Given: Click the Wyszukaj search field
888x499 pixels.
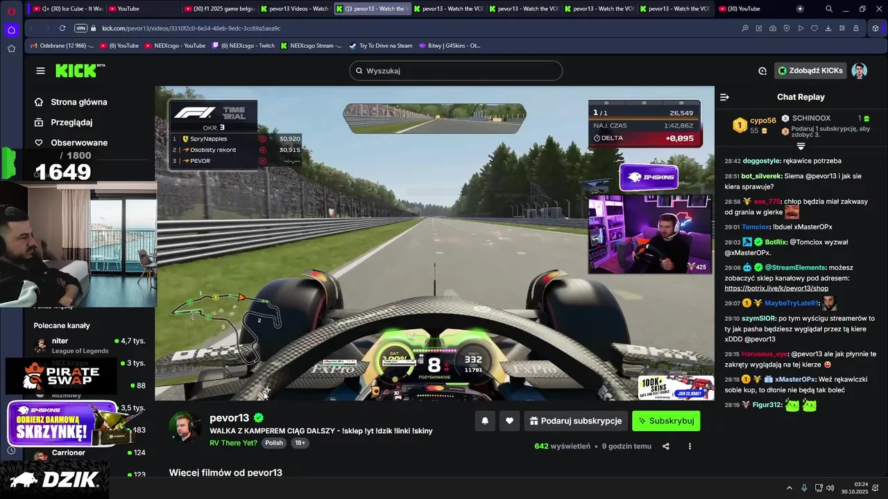Looking at the screenshot, I should tap(456, 71).
